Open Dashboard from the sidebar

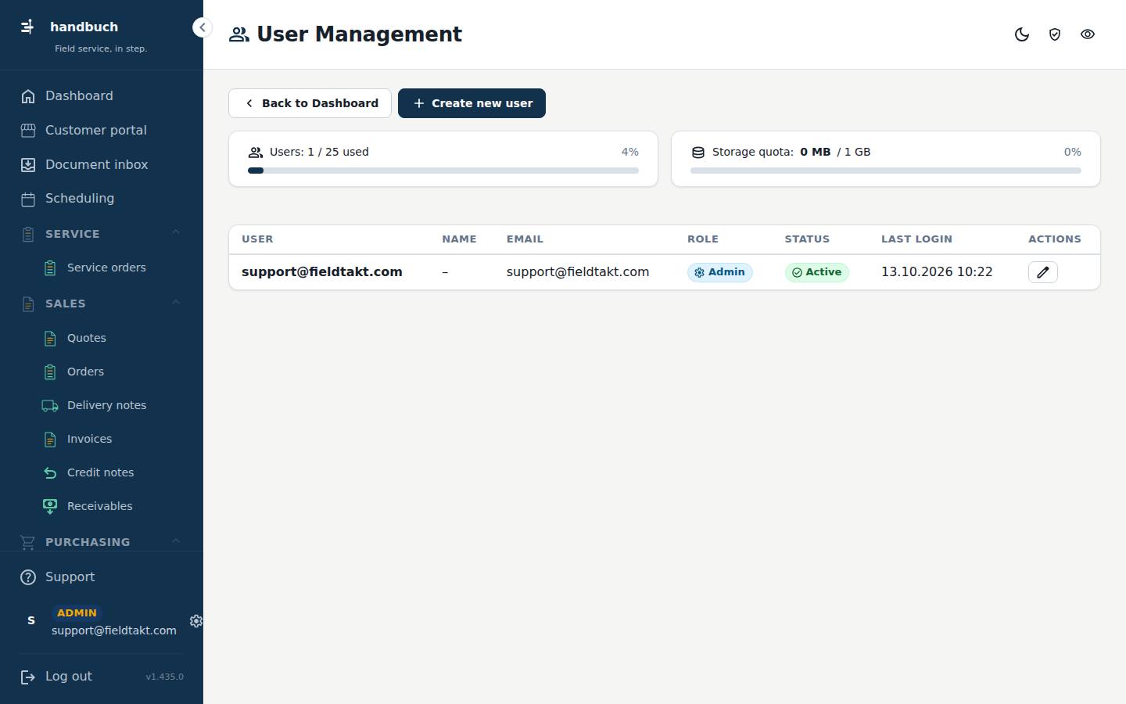point(102,96)
